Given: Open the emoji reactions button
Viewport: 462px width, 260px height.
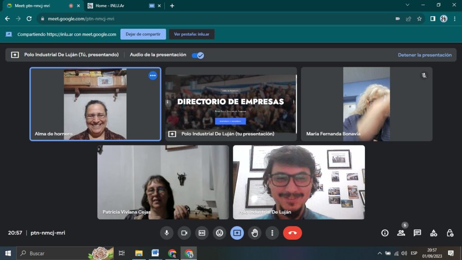Looking at the screenshot, I should pos(220,233).
